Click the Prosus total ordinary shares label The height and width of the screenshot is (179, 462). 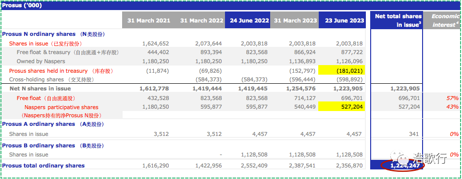point(43,166)
